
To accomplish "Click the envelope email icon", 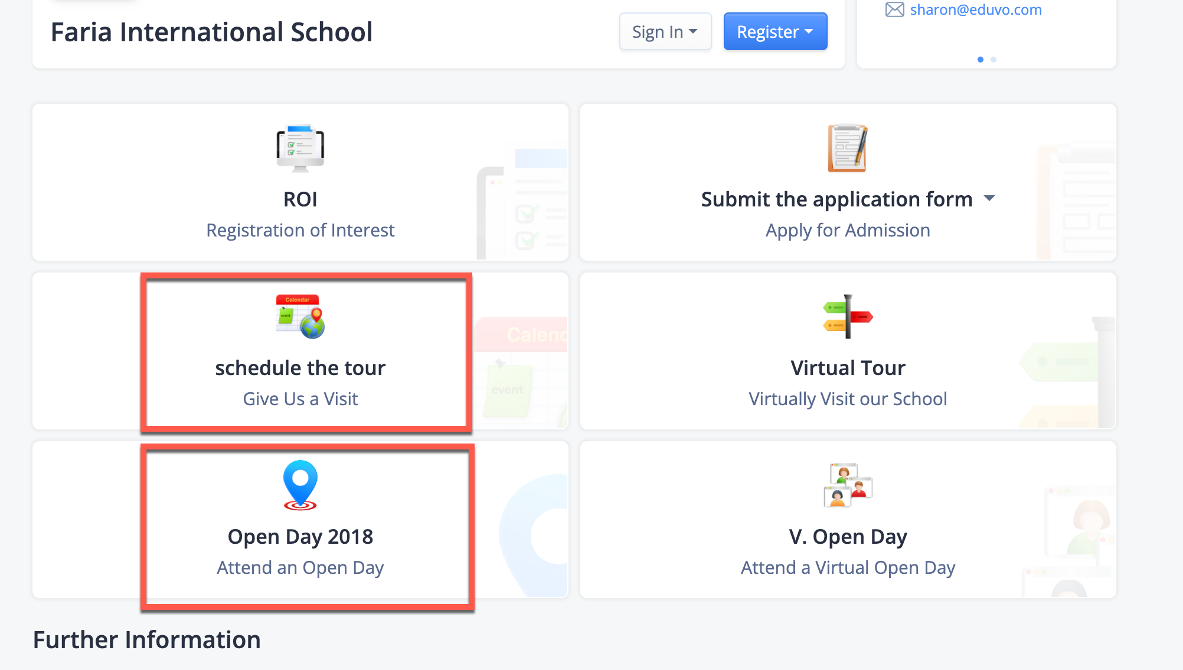I will [x=894, y=9].
